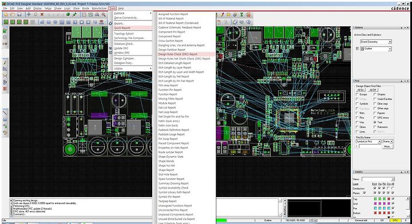The width and height of the screenshot is (412, 224).
Task: Select Design Rules Check (DRC) Report
Action: (x=177, y=54)
